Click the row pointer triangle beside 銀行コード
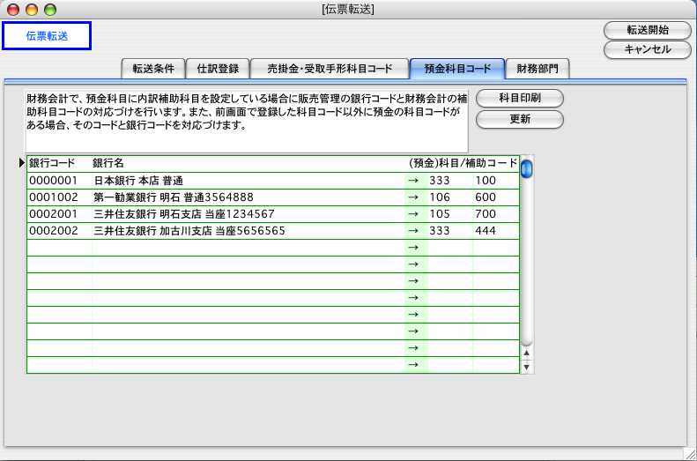The image size is (697, 461). pyautogui.click(x=22, y=163)
